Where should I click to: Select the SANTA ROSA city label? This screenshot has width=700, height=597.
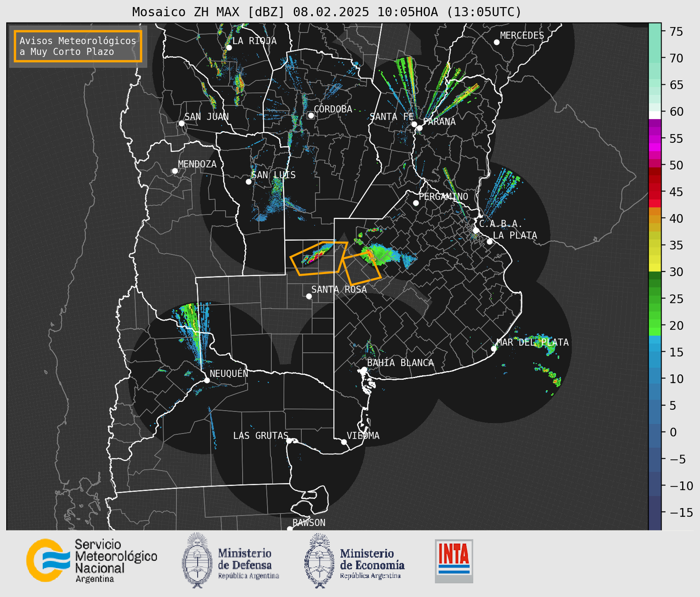pos(339,289)
